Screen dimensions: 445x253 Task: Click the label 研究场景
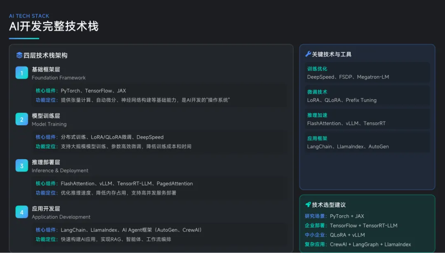pos(315,216)
